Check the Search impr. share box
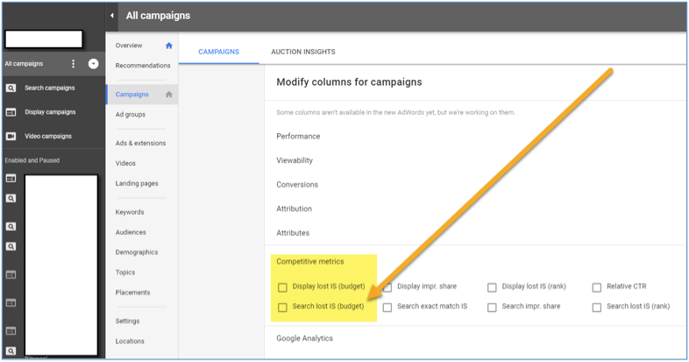689x362 pixels. (492, 308)
